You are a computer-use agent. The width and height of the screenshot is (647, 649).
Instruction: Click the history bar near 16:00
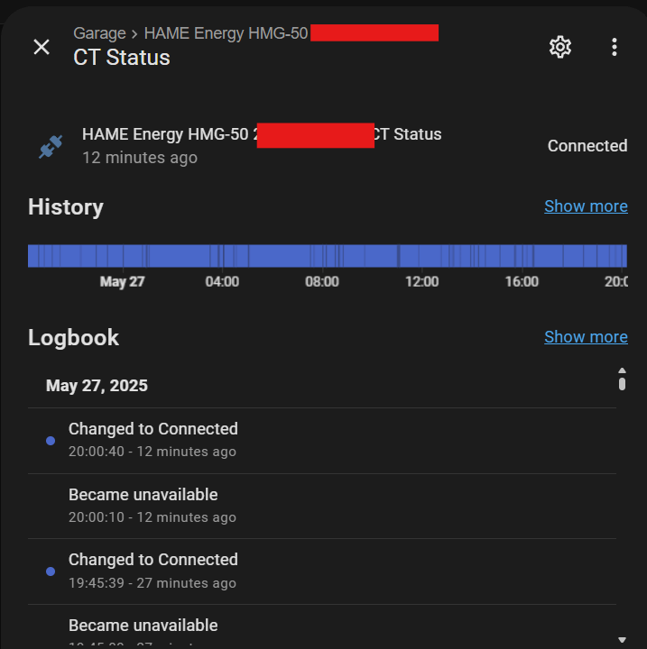coord(522,256)
